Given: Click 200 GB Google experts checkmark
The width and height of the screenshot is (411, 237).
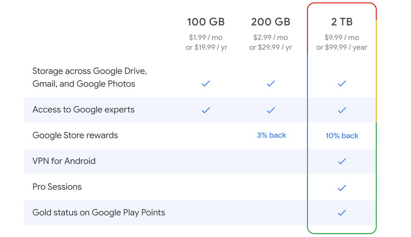Looking at the screenshot, I should pos(271,110).
